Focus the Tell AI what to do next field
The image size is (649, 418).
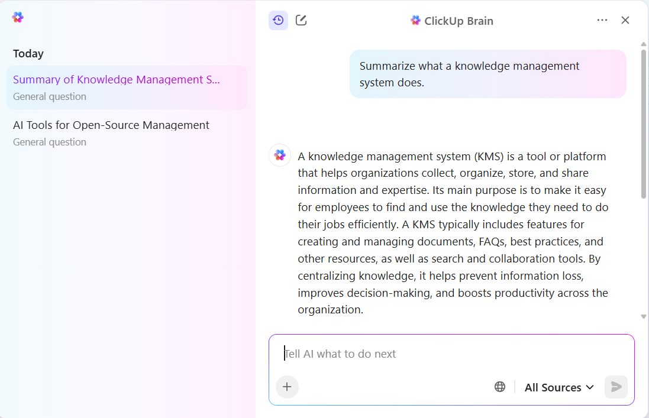click(414, 354)
